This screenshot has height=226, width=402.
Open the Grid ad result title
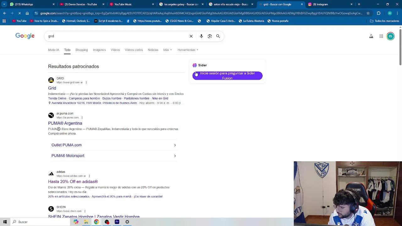pos(52,88)
